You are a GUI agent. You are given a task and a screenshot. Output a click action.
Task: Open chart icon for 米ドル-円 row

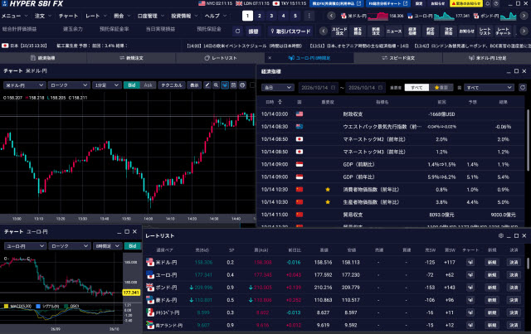[x=470, y=262]
